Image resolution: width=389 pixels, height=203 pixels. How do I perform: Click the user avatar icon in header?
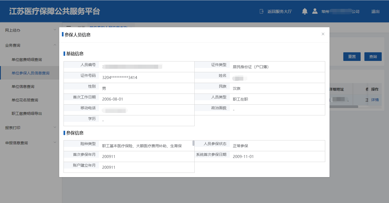(315, 11)
